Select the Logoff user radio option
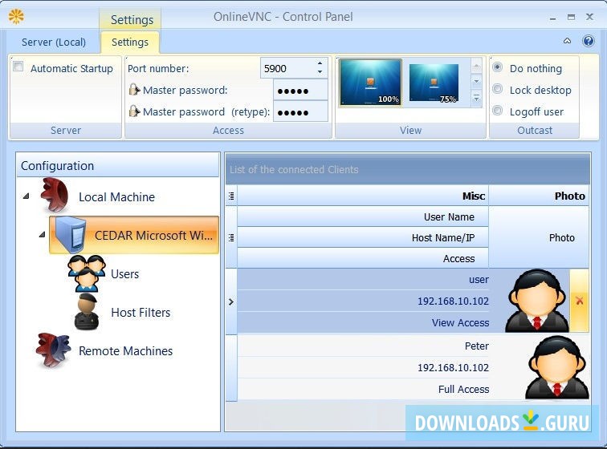 coord(498,111)
